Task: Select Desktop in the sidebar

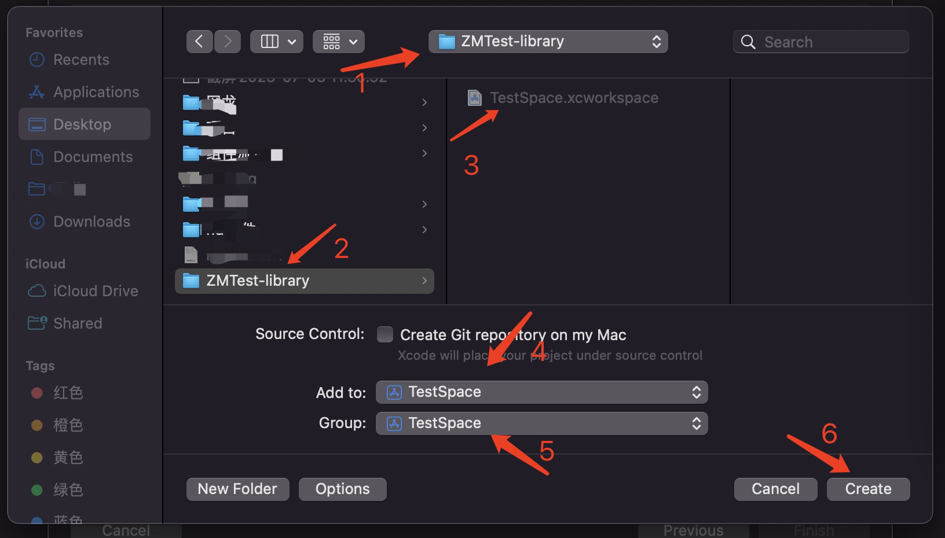Action: [85, 124]
